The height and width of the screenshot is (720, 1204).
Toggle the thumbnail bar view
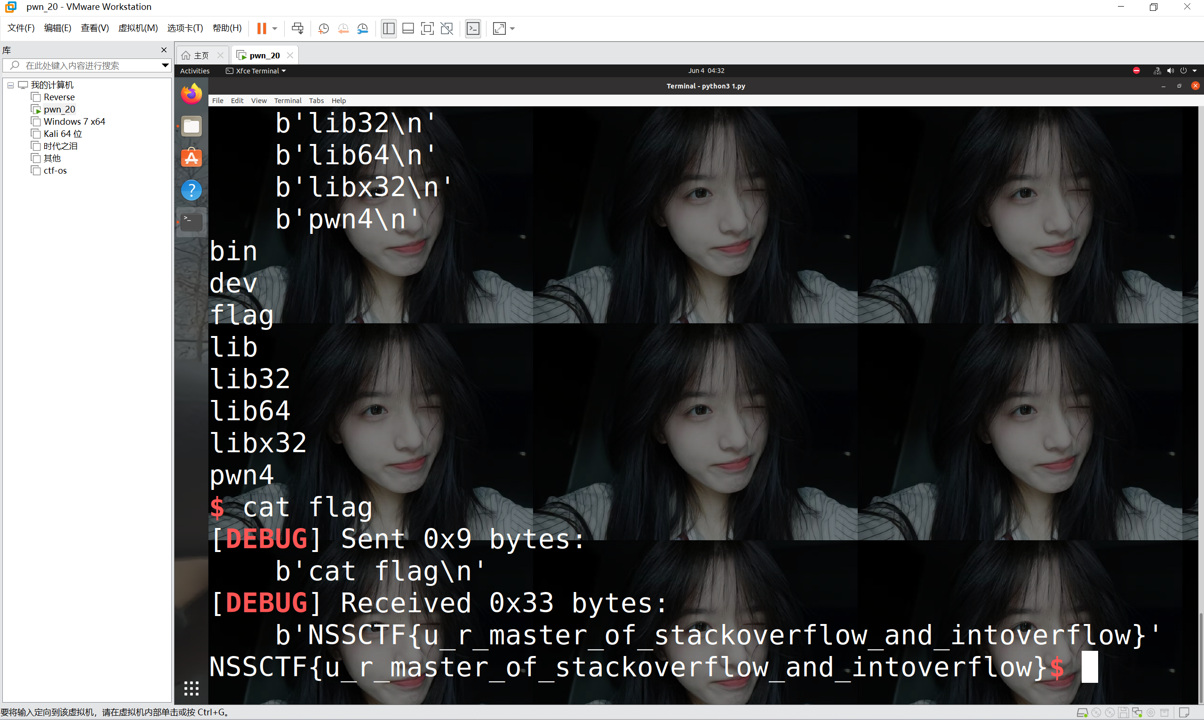408,28
